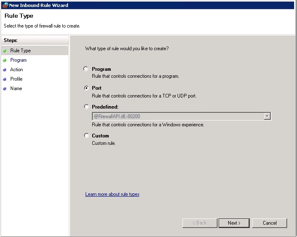
Task: Click the @FirewallAPI.dll predefined combo box
Action: point(181,116)
